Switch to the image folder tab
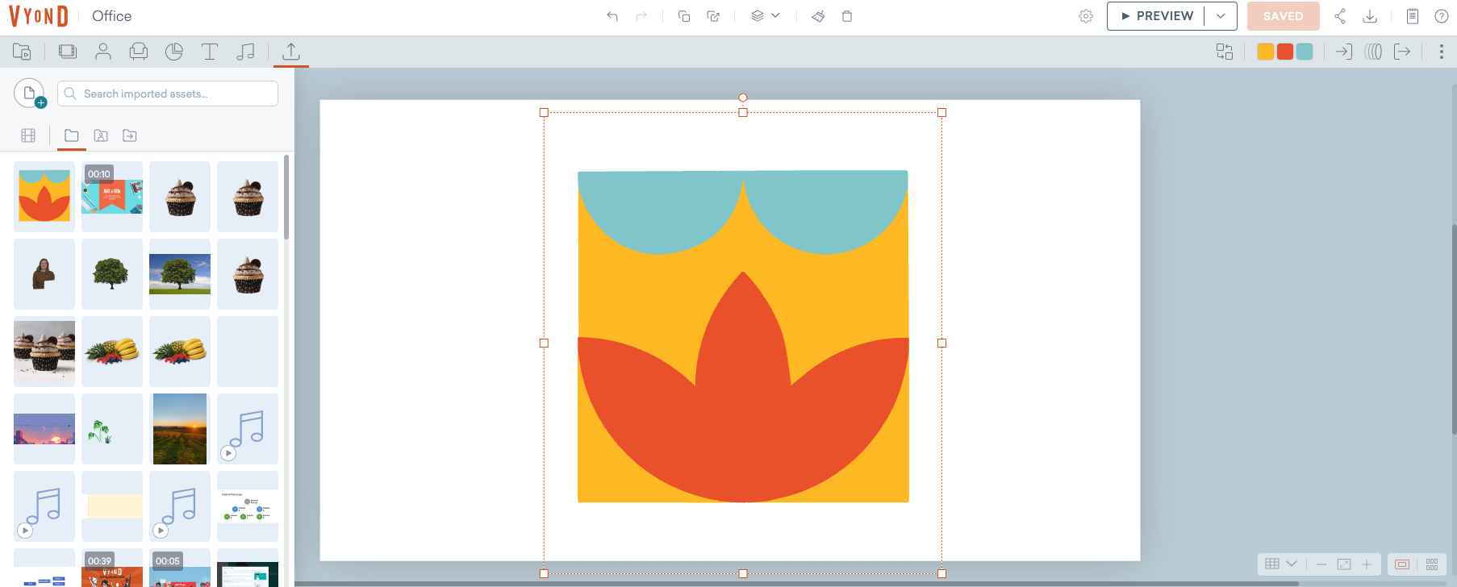This screenshot has width=1457, height=587. [x=101, y=135]
